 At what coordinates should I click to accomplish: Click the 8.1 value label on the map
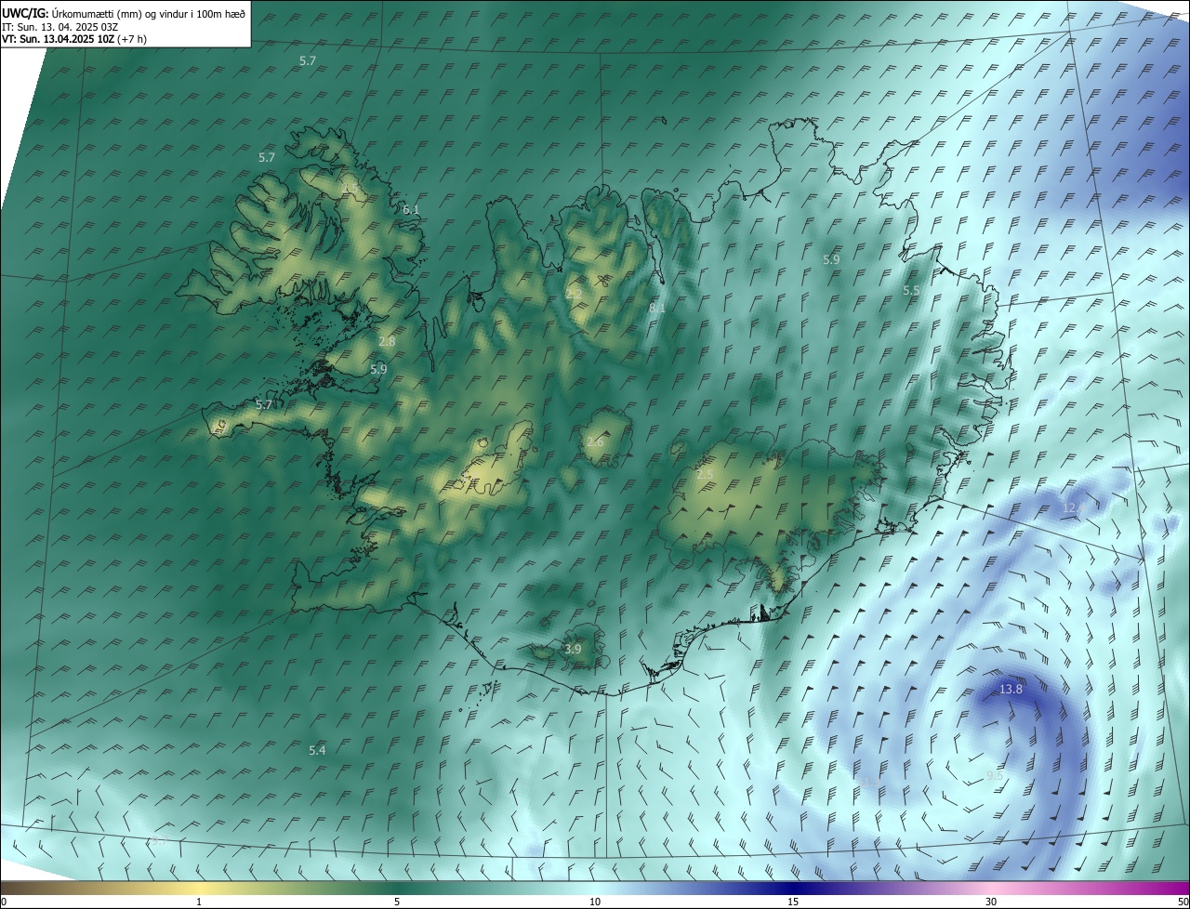point(657,308)
